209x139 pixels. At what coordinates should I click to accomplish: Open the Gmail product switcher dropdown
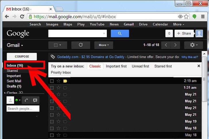[15, 45]
